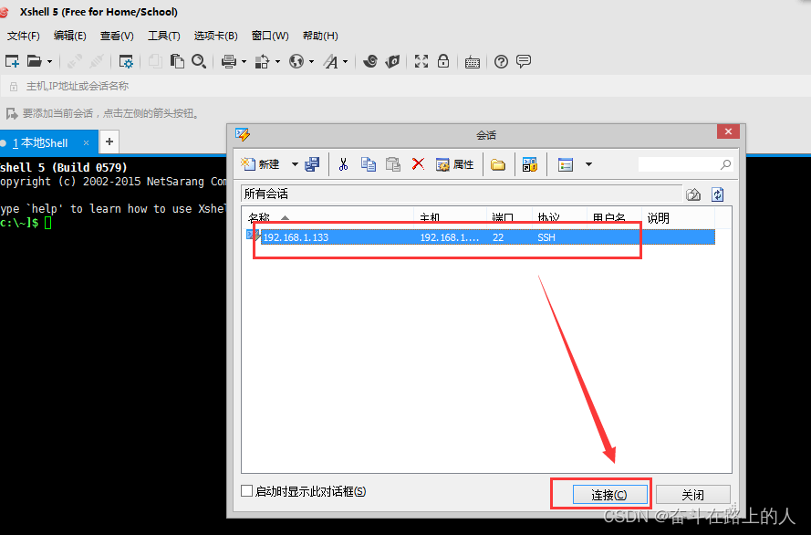Toggle show this dialog at startup checkbox
The height and width of the screenshot is (535, 811).
point(246,490)
